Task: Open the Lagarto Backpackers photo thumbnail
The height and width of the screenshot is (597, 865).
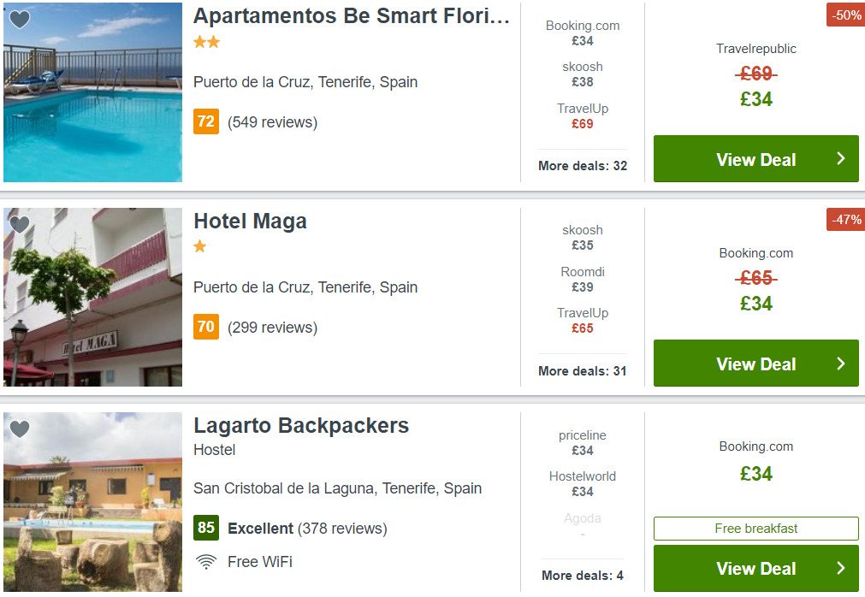Action: pyautogui.click(x=92, y=502)
